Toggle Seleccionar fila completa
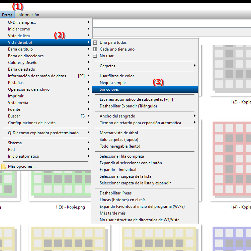251x251 pixels. click(145, 156)
